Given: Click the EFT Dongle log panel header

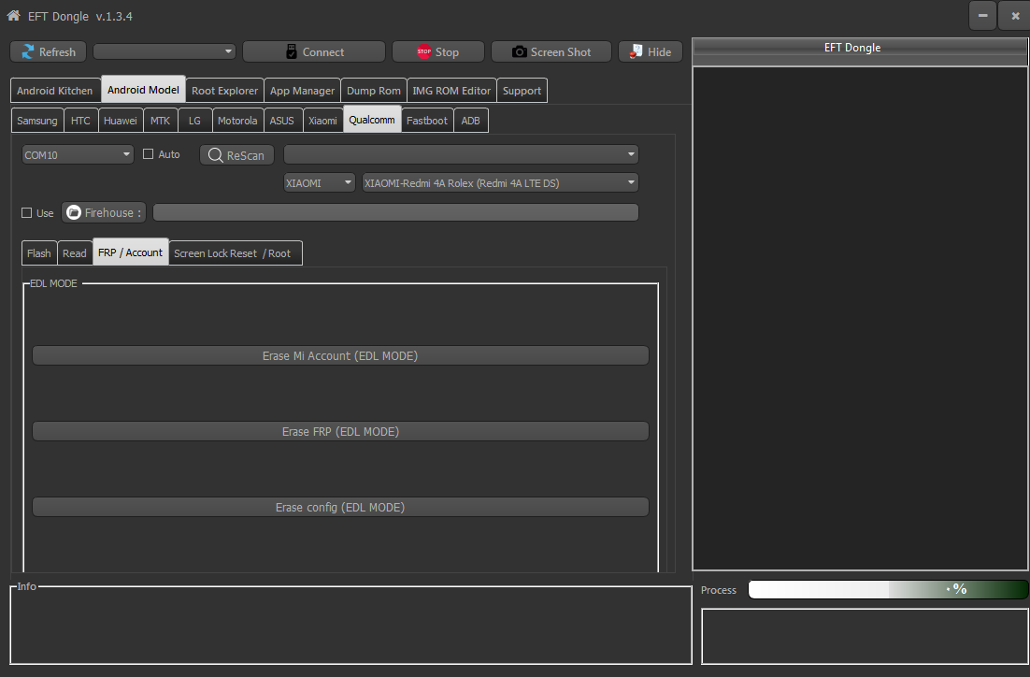Looking at the screenshot, I should (860, 51).
